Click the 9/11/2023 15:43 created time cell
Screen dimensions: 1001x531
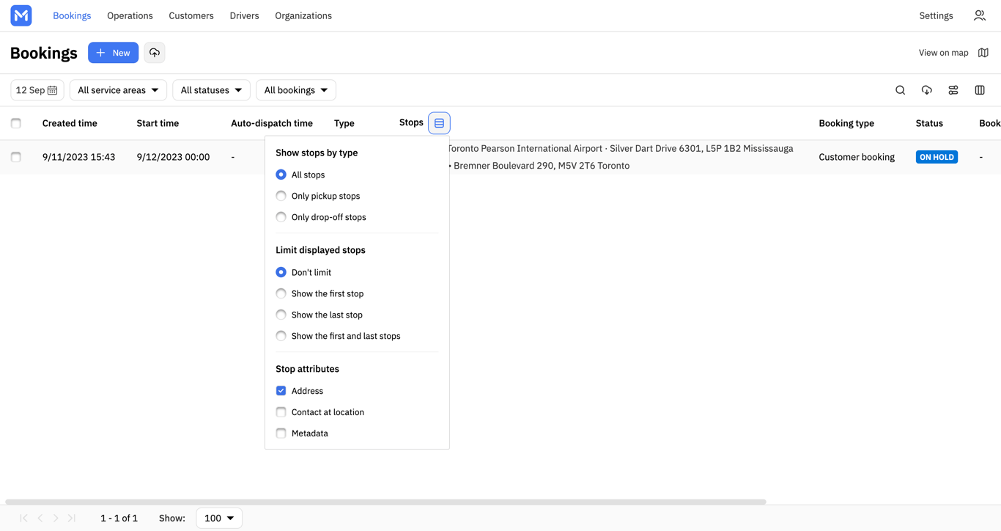[x=78, y=157]
